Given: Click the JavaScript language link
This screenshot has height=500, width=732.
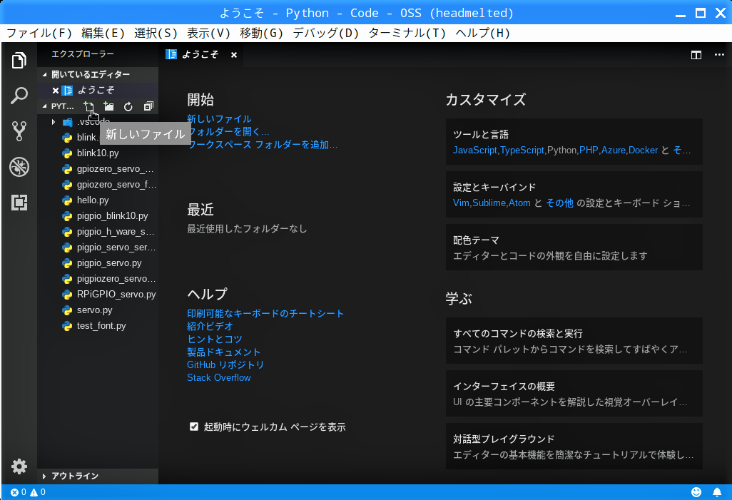Looking at the screenshot, I should pos(474,150).
